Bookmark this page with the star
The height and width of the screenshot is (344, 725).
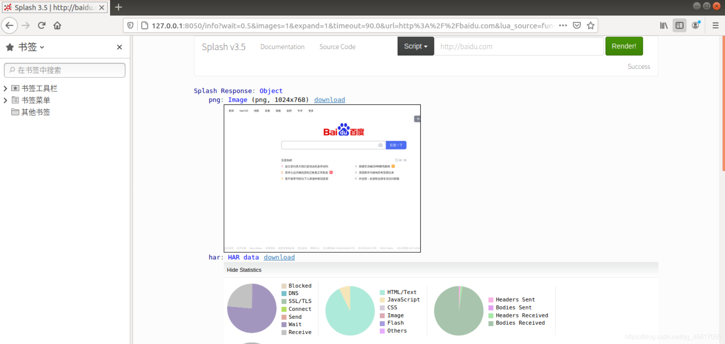(x=591, y=26)
